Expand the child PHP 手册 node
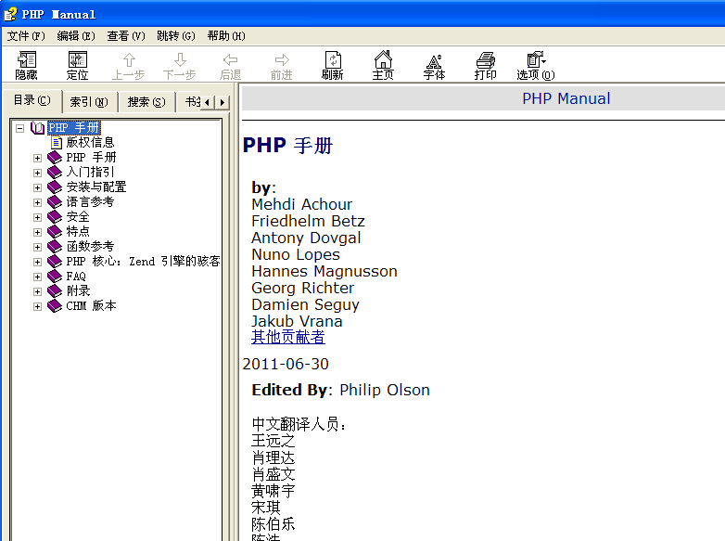This screenshot has height=541, width=725. point(37,158)
